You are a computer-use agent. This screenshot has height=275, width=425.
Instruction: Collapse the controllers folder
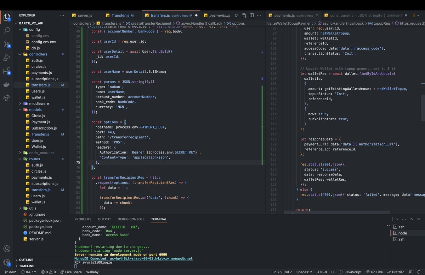pyautogui.click(x=38, y=54)
